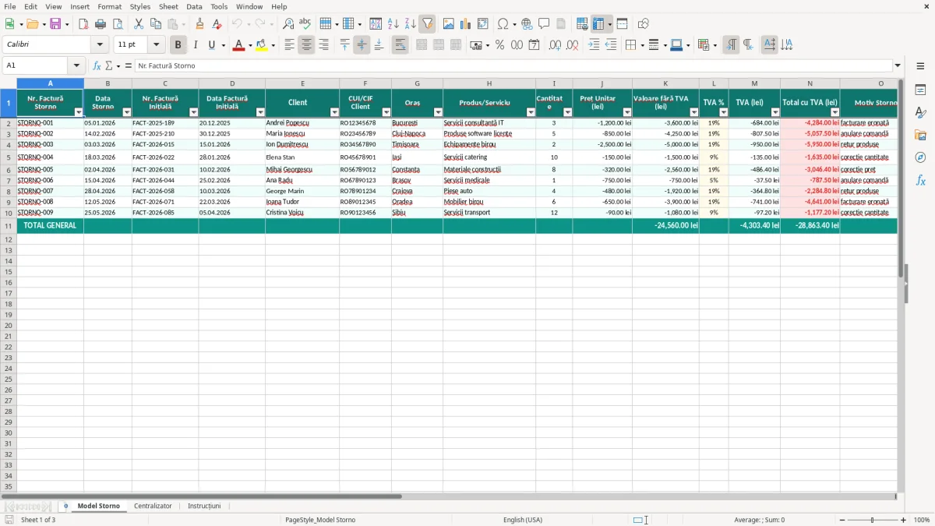Apply yellow background color swatch
The width and height of the screenshot is (935, 526).
262,45
